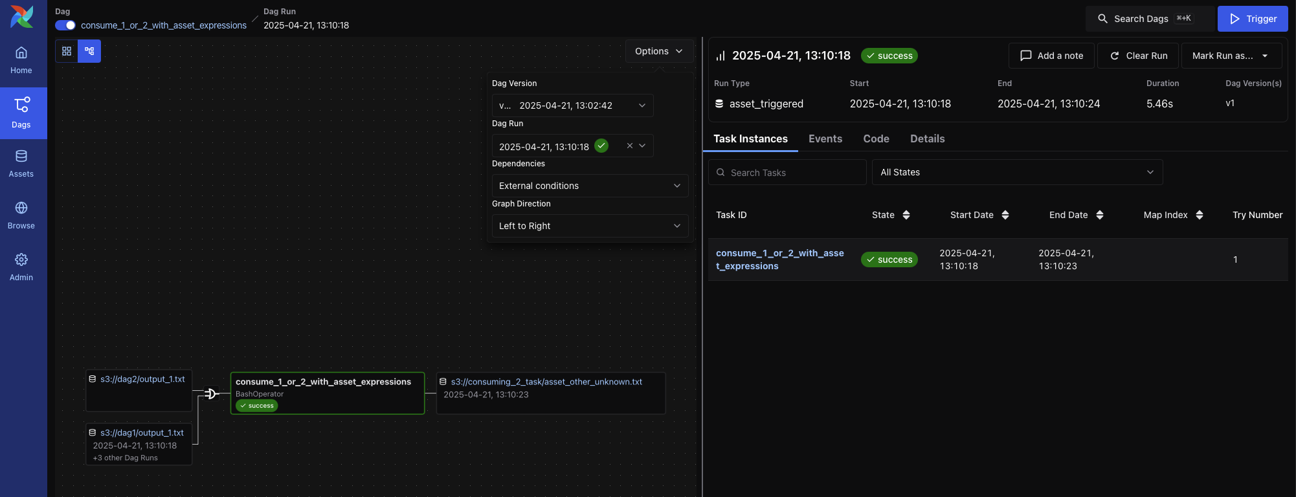Click the Trigger button
This screenshot has height=497, width=1296.
pos(1252,19)
